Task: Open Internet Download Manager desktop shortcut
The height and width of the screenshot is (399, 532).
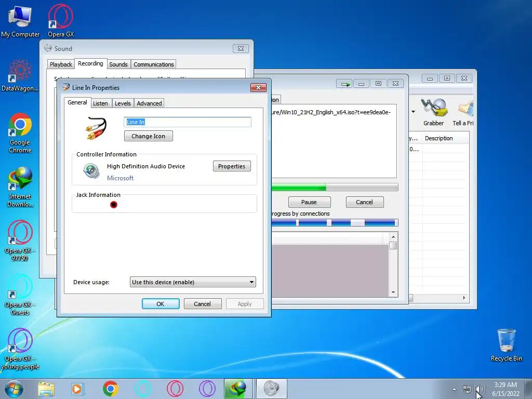Action: [20, 187]
